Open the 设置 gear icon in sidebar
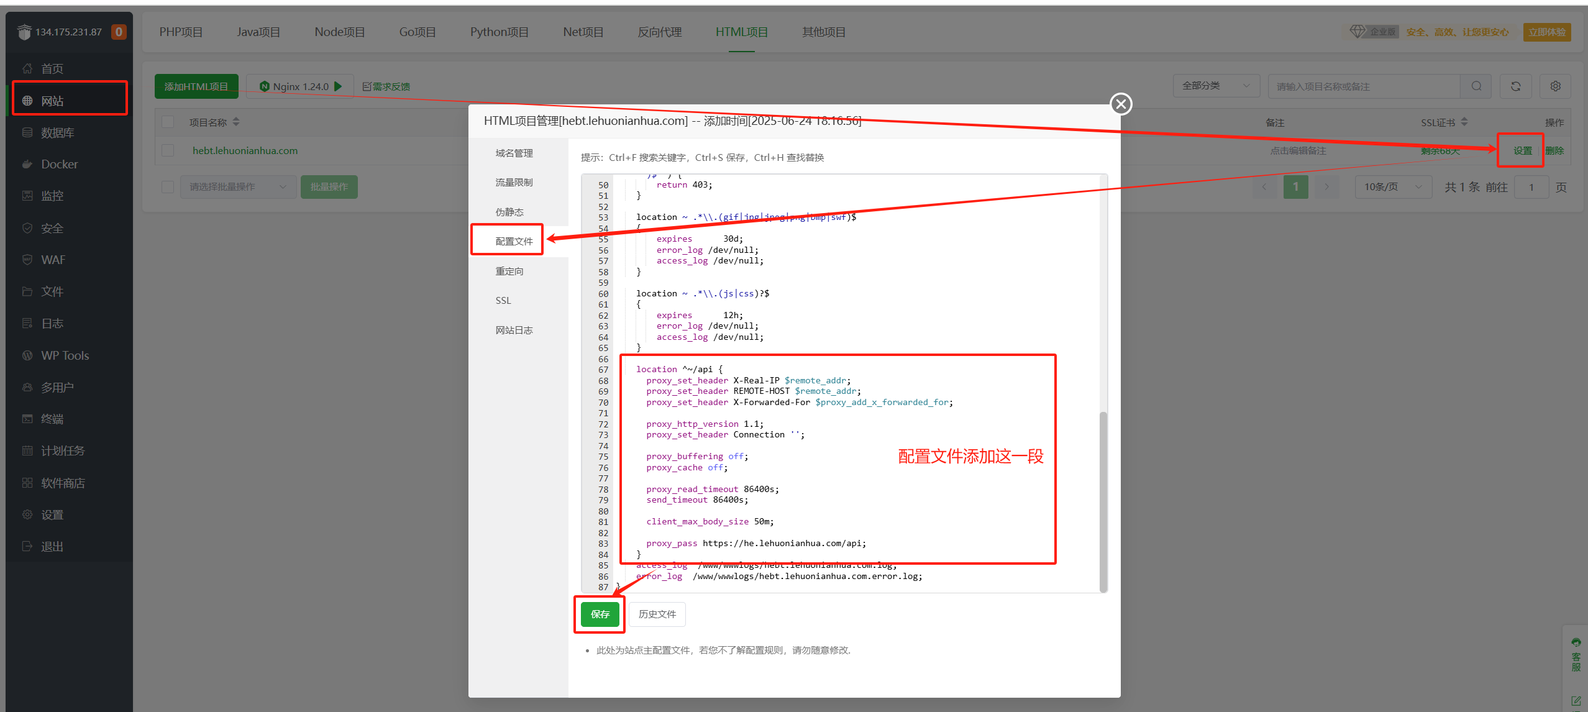This screenshot has height=712, width=1588. pos(27,514)
